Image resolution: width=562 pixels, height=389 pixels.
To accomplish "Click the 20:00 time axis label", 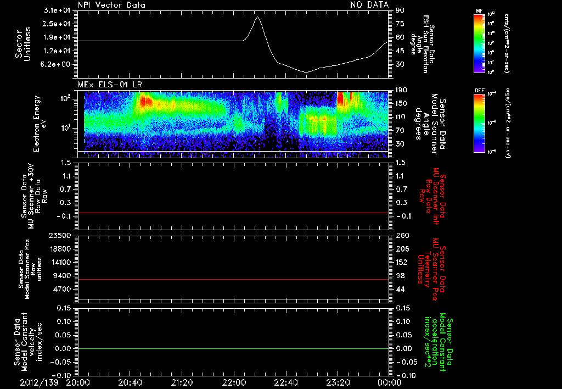I will [x=78, y=382].
